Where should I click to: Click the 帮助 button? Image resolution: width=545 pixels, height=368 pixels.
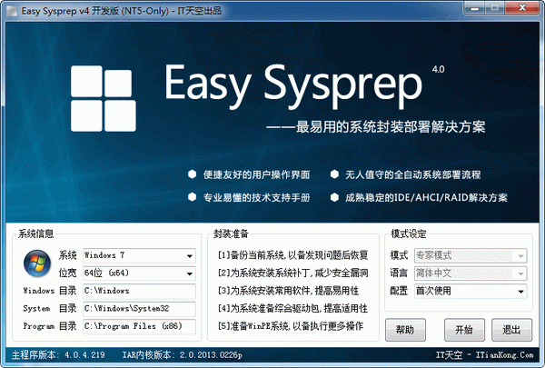pos(405,330)
